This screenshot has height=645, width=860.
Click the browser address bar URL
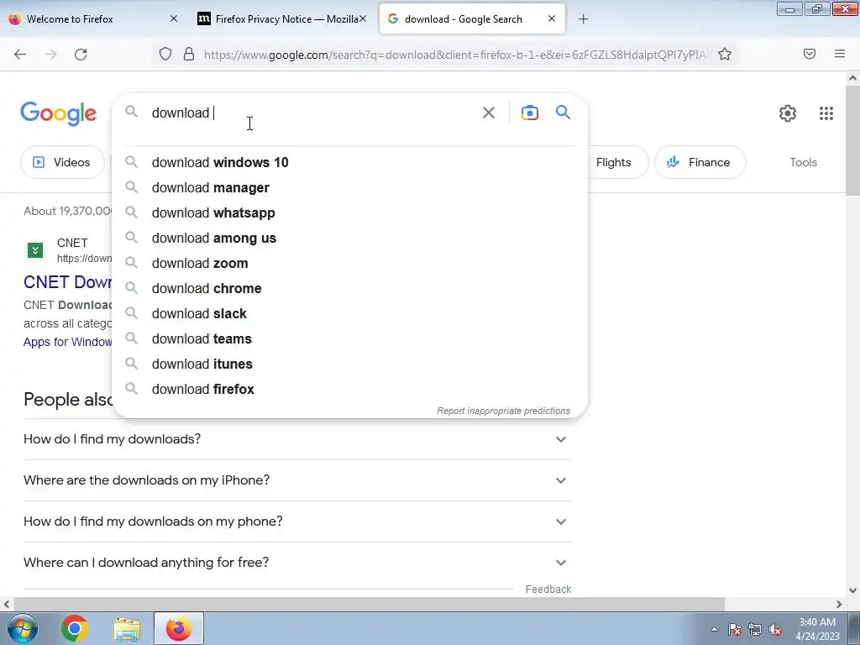(455, 55)
